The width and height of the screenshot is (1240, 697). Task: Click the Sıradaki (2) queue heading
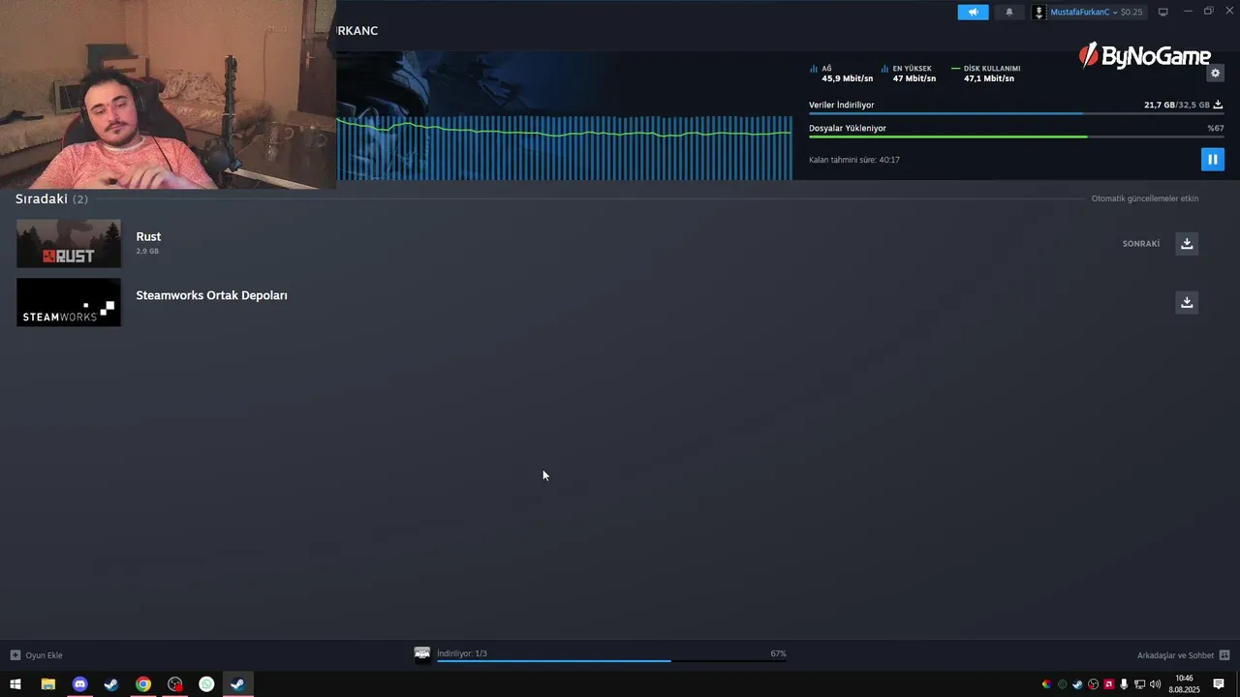51,198
